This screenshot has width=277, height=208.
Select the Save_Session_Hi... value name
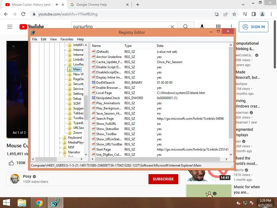pos(109,113)
